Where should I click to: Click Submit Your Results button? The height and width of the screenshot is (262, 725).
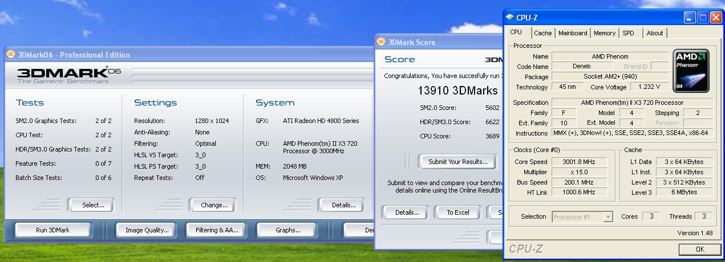[x=458, y=162]
